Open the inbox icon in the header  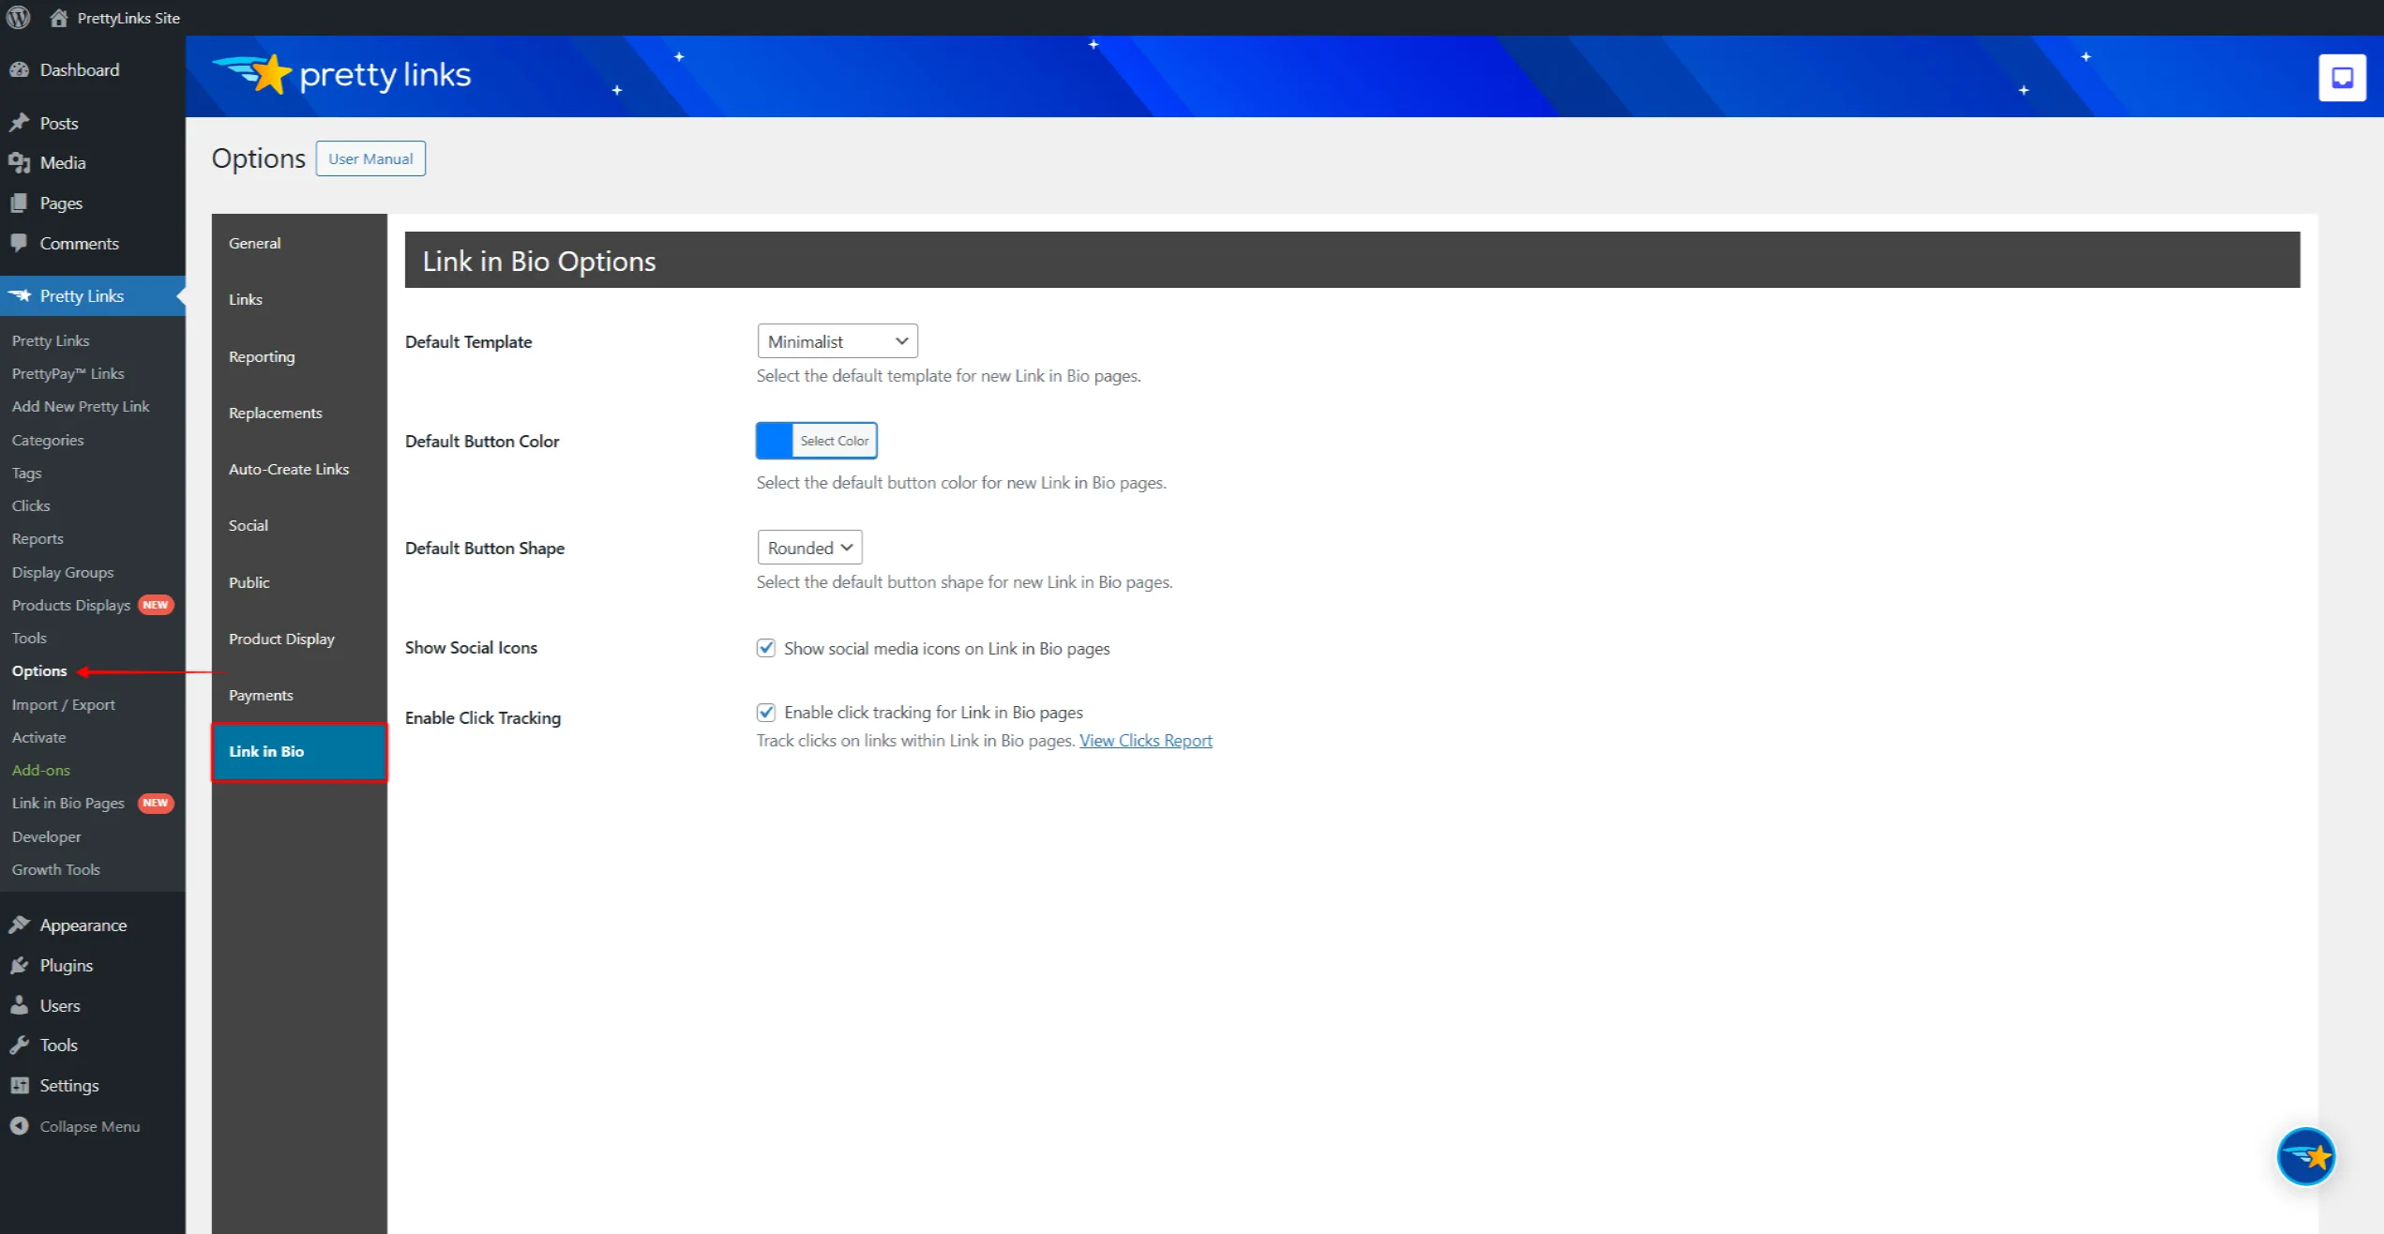(x=2342, y=78)
